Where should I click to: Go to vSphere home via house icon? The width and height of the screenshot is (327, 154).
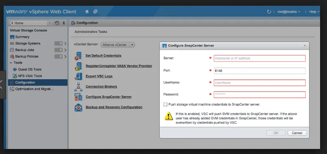coord(87,12)
